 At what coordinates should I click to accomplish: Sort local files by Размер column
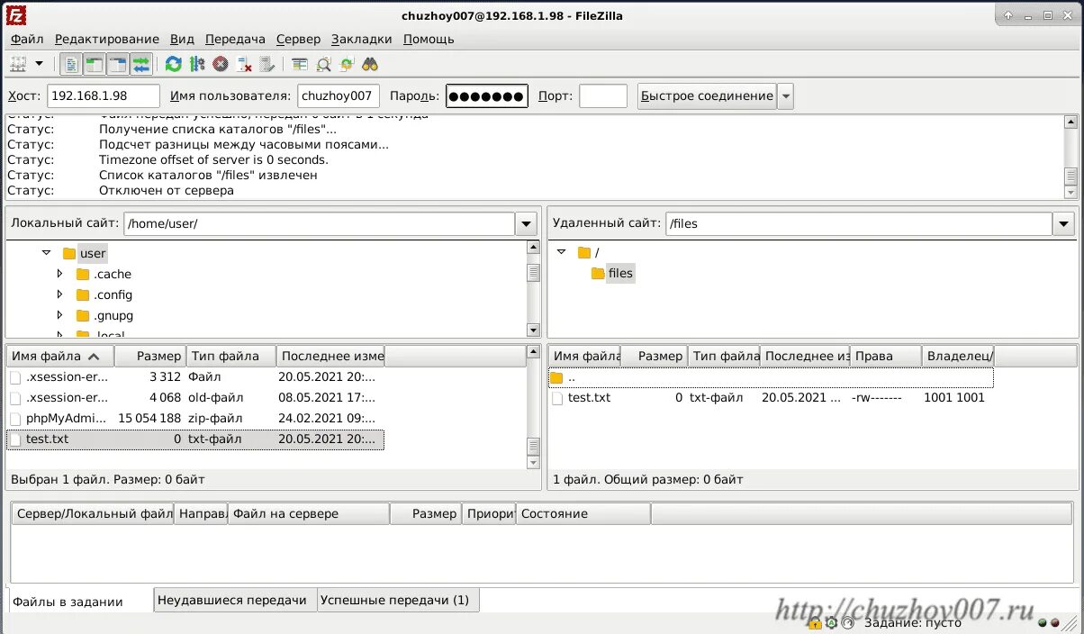click(x=150, y=356)
